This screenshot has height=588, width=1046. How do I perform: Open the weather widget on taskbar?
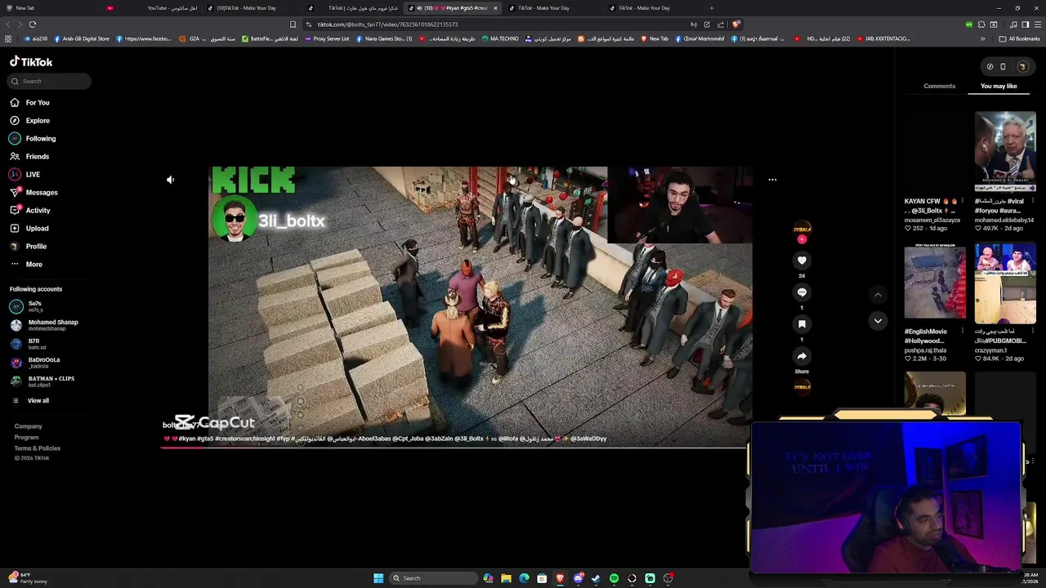coord(28,578)
